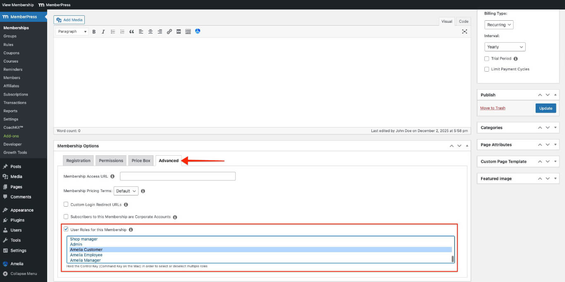This screenshot has width=565, height=282.
Task: Open Membership Pricing Terms dropdown
Action: [126, 191]
